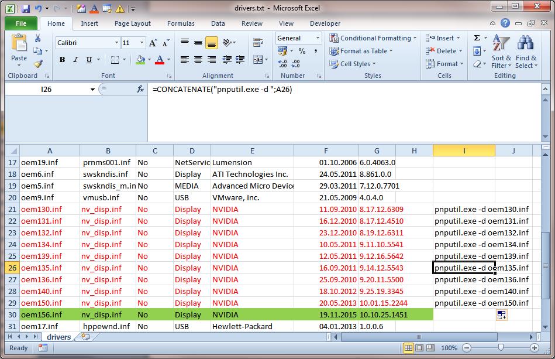Click the Wrap Text icon

pyautogui.click(x=257, y=43)
